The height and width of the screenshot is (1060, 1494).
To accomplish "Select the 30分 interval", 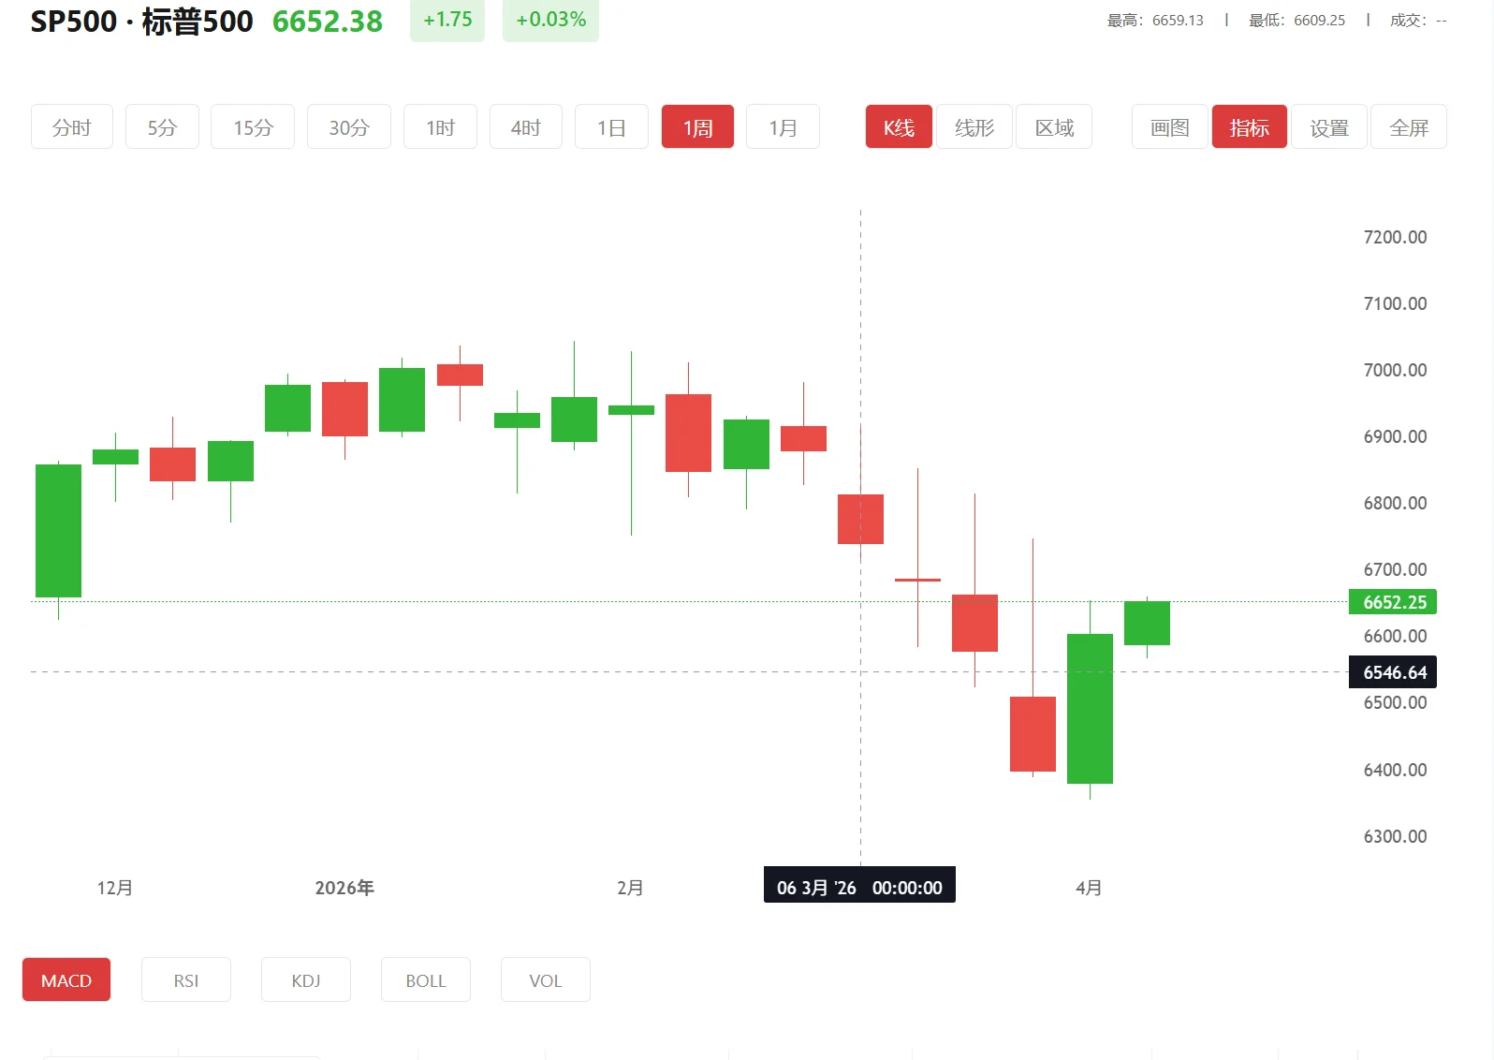I will [349, 127].
